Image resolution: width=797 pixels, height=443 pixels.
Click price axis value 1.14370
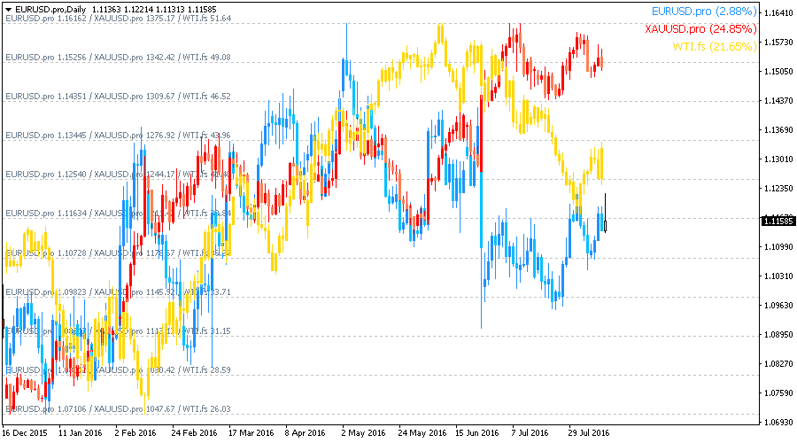(778, 101)
